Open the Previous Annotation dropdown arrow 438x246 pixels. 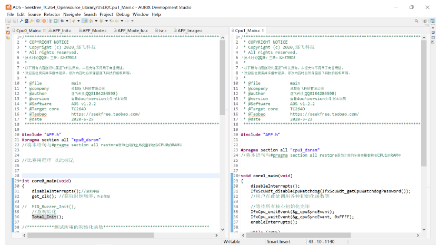(106, 21)
